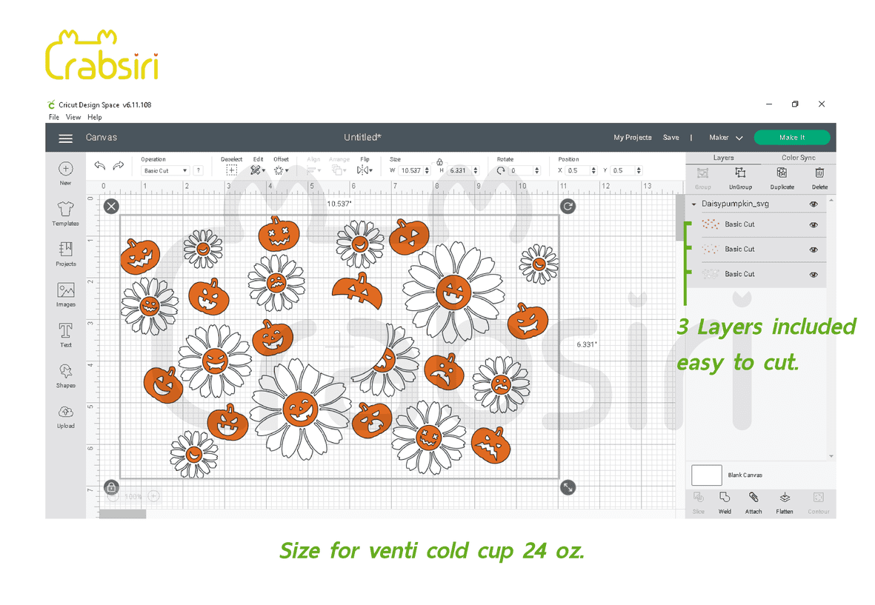Open the Shapes tool

65,375
